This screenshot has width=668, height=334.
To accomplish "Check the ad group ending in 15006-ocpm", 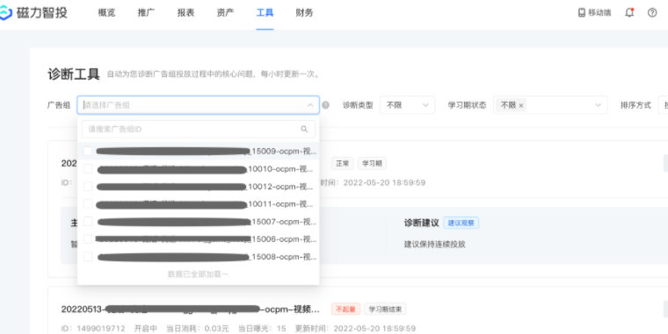I will (x=88, y=238).
